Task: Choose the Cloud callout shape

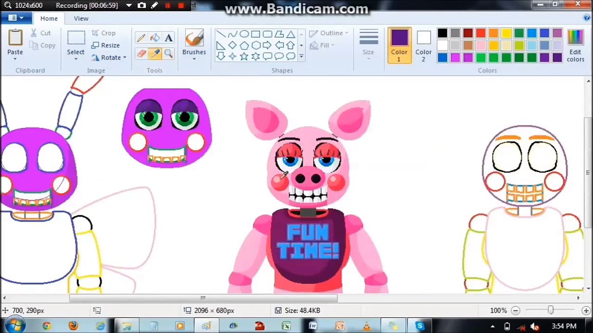Action: click(290, 56)
